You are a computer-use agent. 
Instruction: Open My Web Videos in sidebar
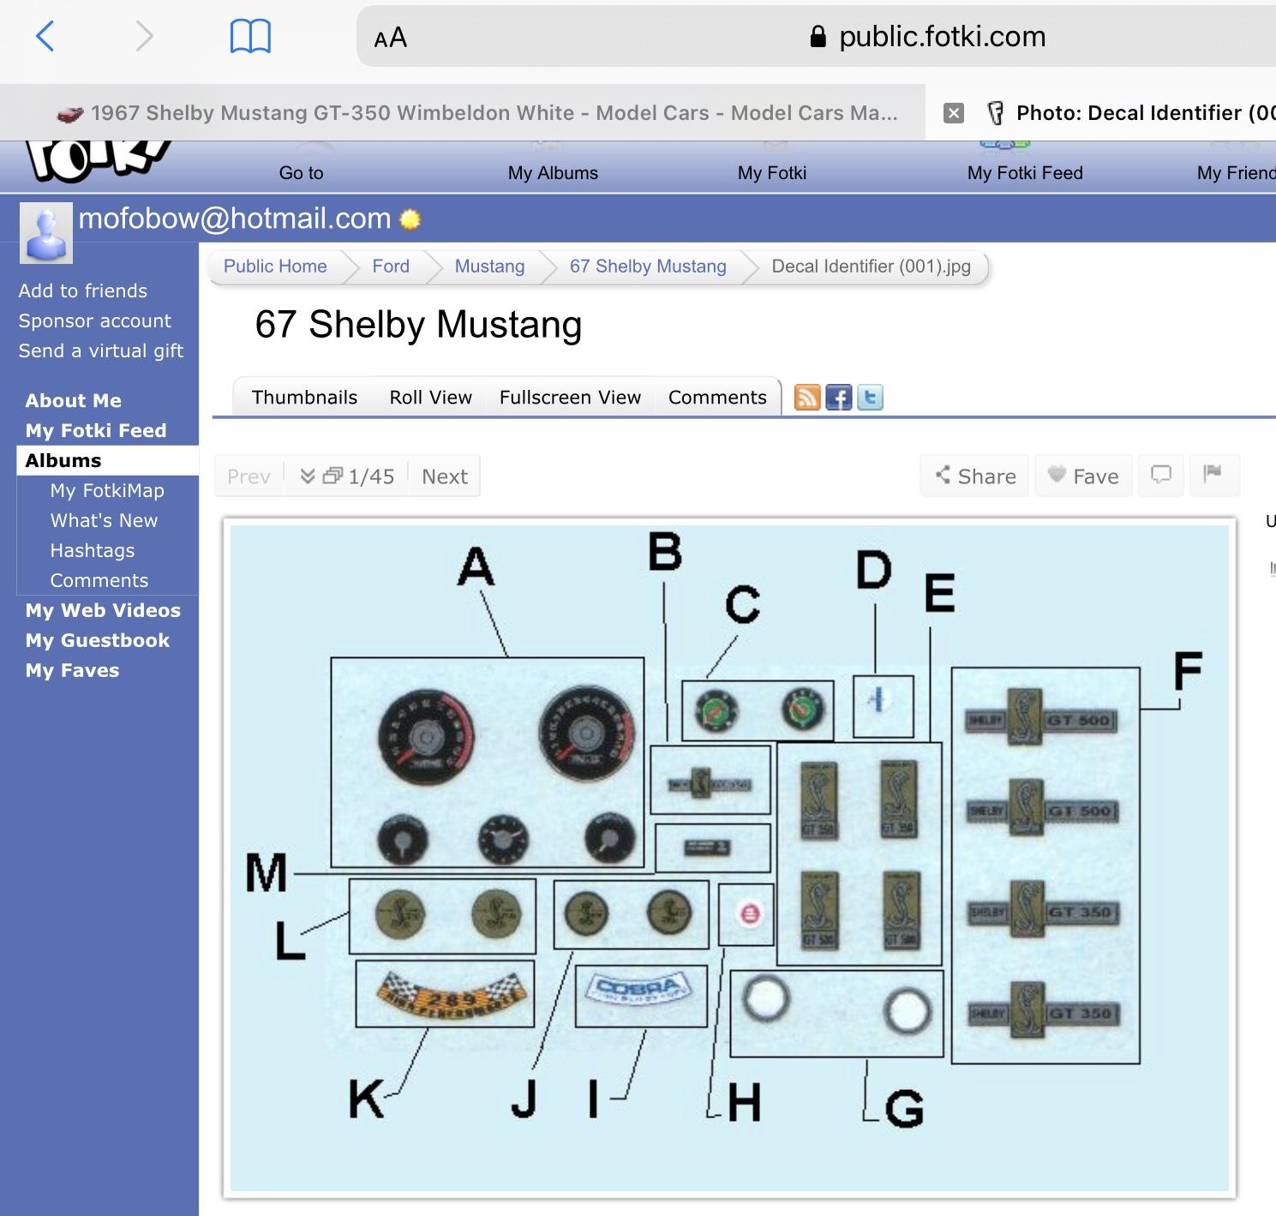pos(103,610)
